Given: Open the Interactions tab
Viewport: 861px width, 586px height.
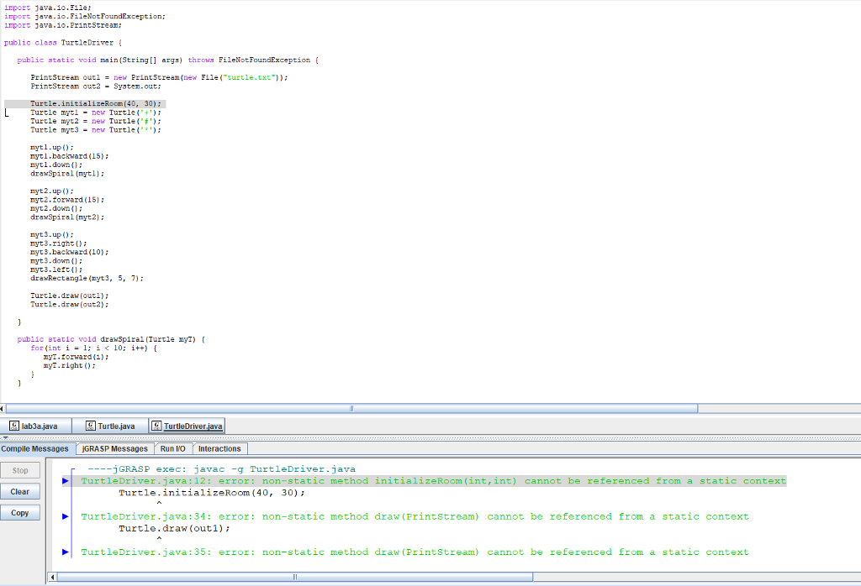Looking at the screenshot, I should 219,448.
